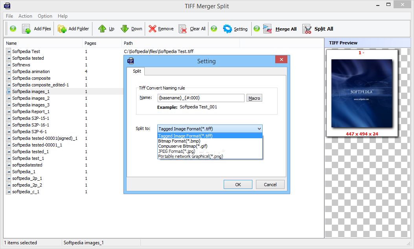This screenshot has height=249, width=414.
Task: Expand the Split to format combo box
Action: coord(210,129)
